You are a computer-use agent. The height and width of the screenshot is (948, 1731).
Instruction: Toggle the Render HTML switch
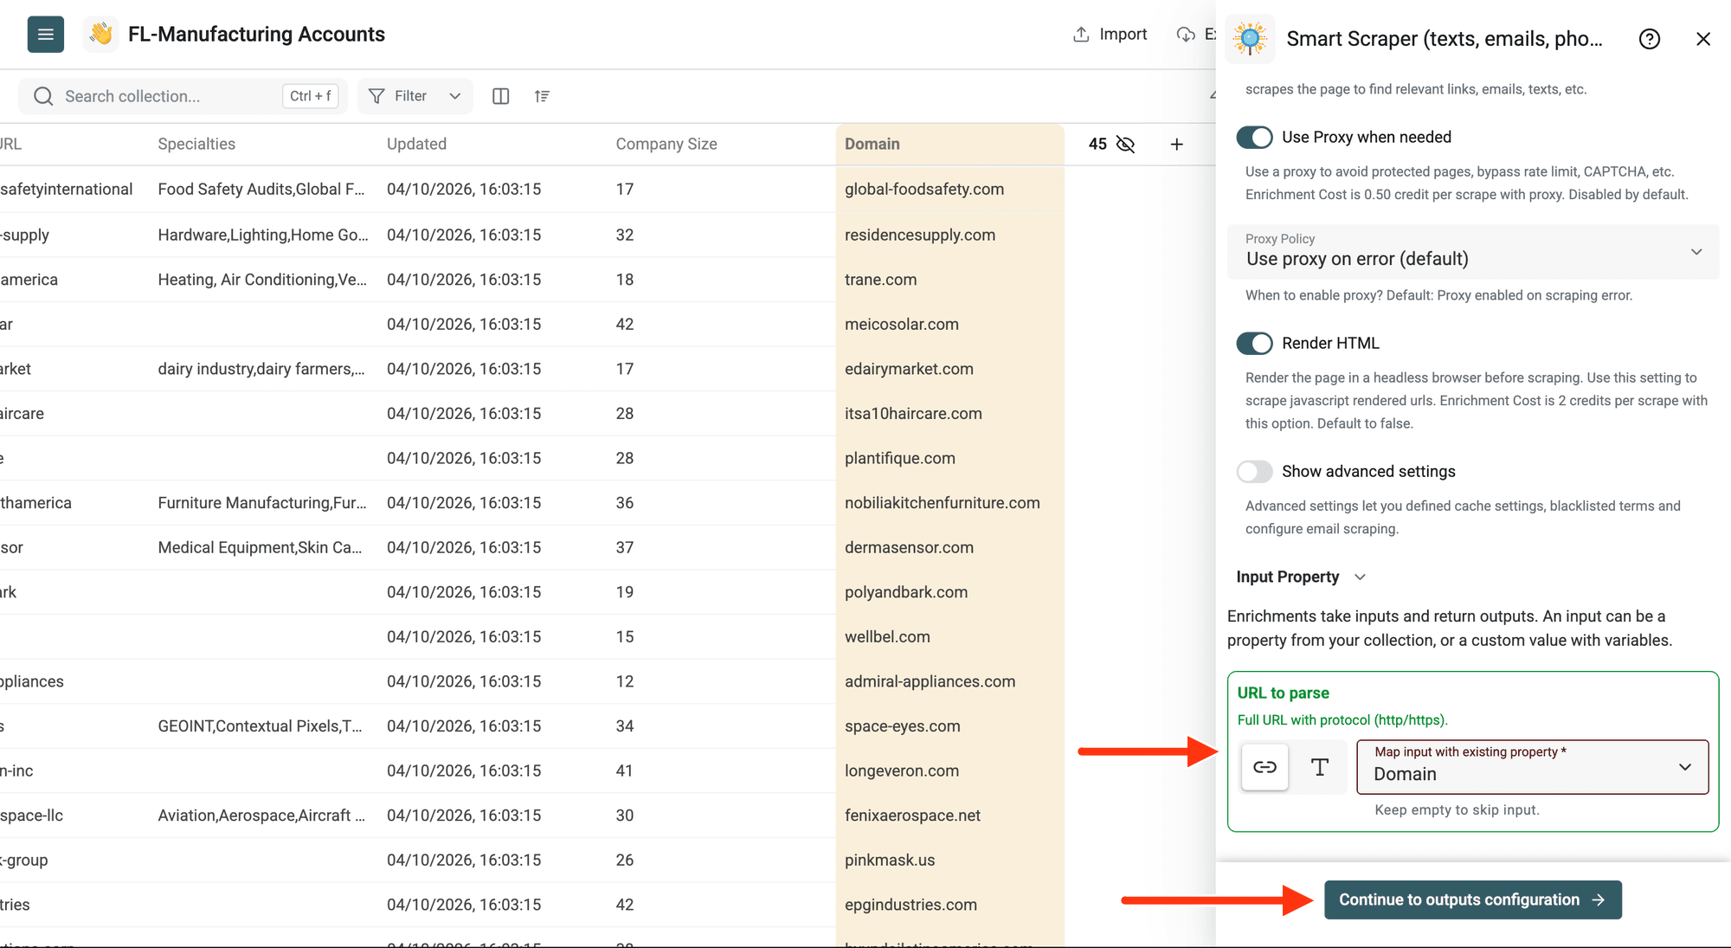tap(1254, 344)
